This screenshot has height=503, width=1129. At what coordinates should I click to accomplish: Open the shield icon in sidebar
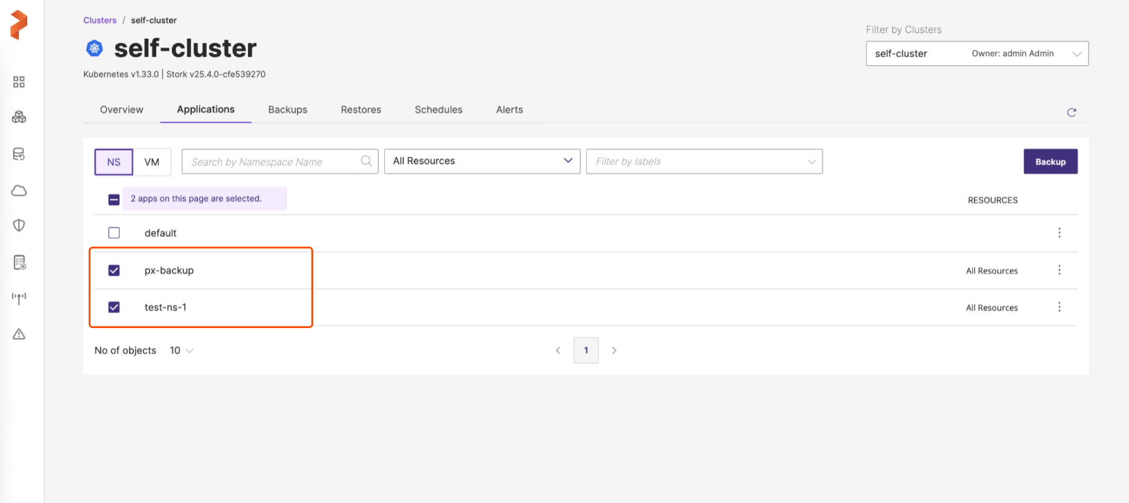click(x=19, y=226)
